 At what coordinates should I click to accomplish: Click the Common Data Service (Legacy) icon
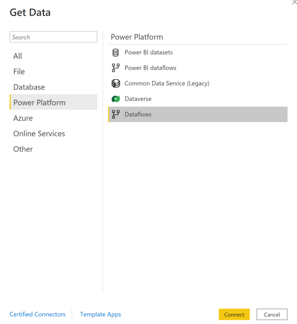coord(115,83)
